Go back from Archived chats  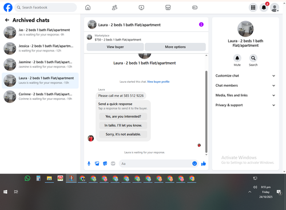point(7,20)
